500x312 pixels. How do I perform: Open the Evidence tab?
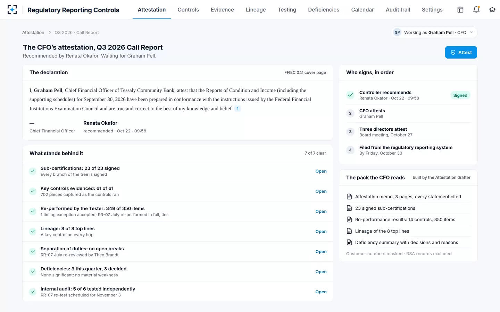[222, 10]
